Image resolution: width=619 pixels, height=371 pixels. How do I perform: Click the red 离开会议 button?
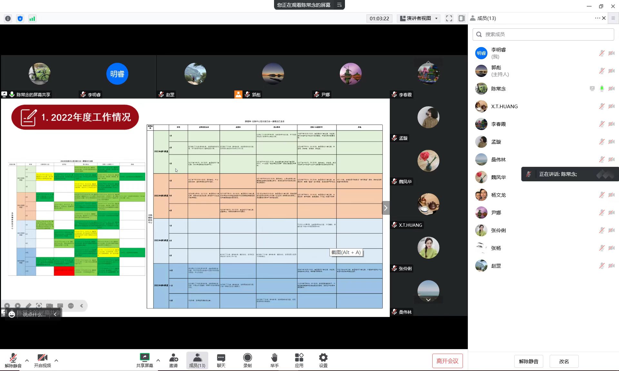tap(447, 361)
